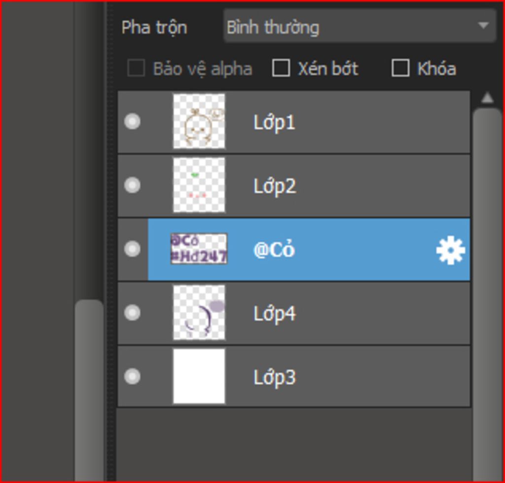Image resolution: width=505 pixels, height=483 pixels.
Task: Click the layer list scroll up arrow
Action: click(487, 98)
